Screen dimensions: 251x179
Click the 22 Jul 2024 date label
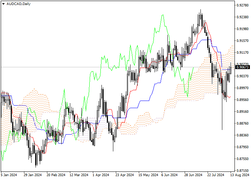(x=216, y=175)
